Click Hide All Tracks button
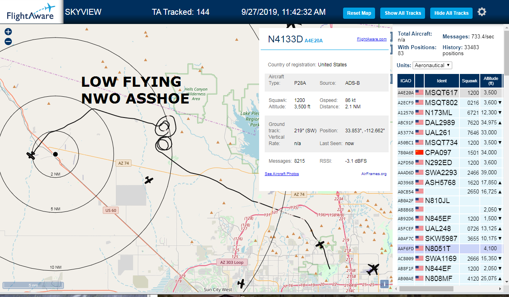This screenshot has width=509, height=297. click(x=451, y=13)
